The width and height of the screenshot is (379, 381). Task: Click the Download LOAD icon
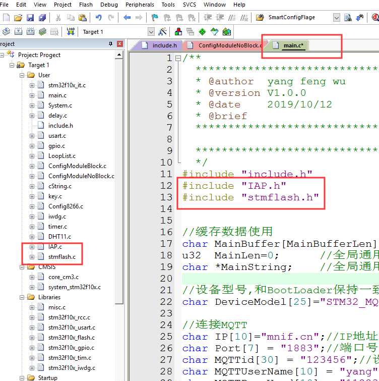(x=71, y=32)
